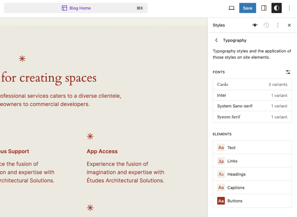Click the Aa swatch for Captions
Image resolution: width=297 pixels, height=217 pixels.
tap(221, 187)
